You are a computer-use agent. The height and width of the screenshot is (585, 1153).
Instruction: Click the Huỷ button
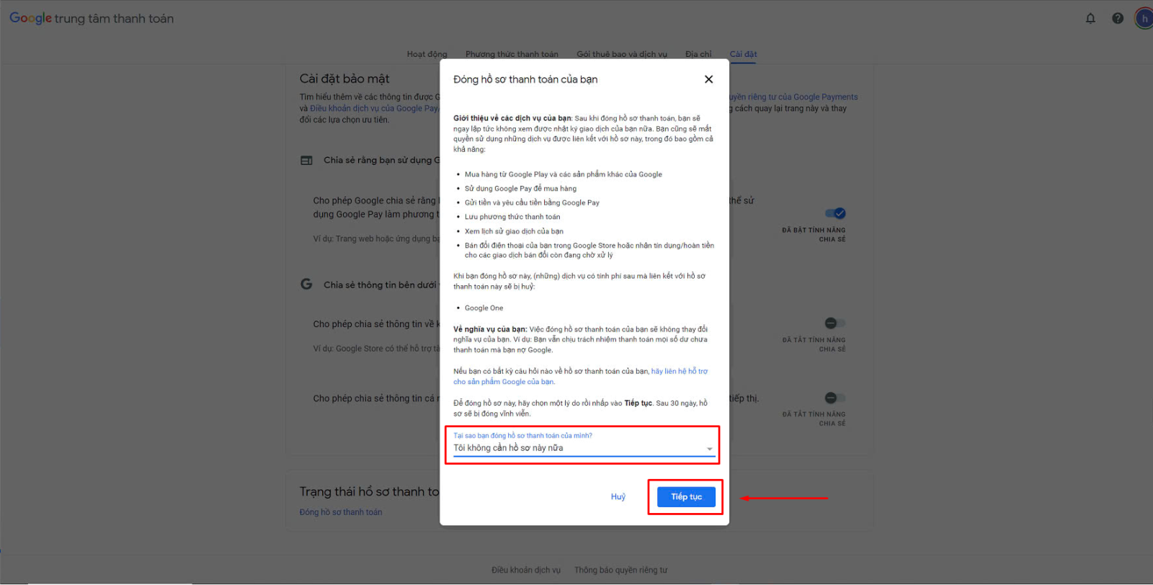click(618, 497)
